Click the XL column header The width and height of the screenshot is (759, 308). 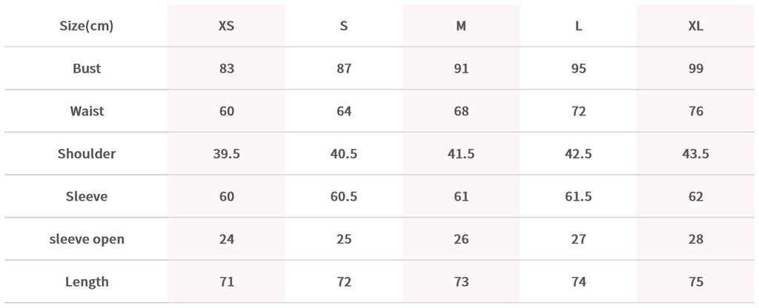pos(695,26)
